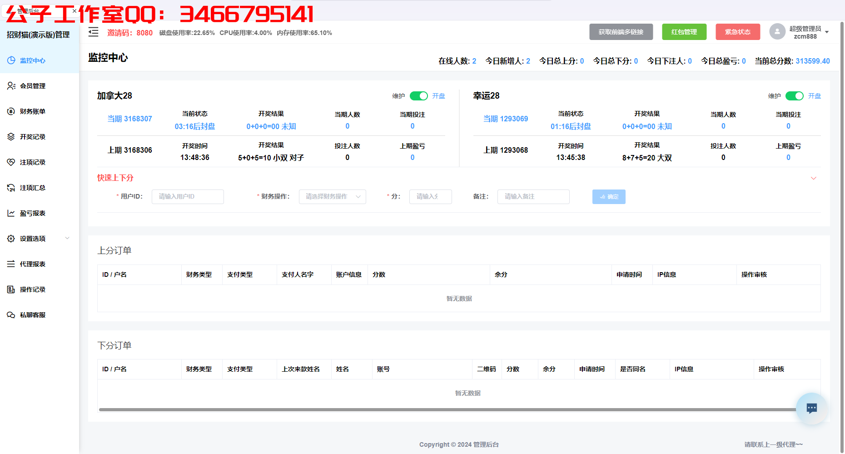This screenshot has height=454, width=845.
Task: Expand the 设置选项 submenu arrow
Action: (67, 238)
